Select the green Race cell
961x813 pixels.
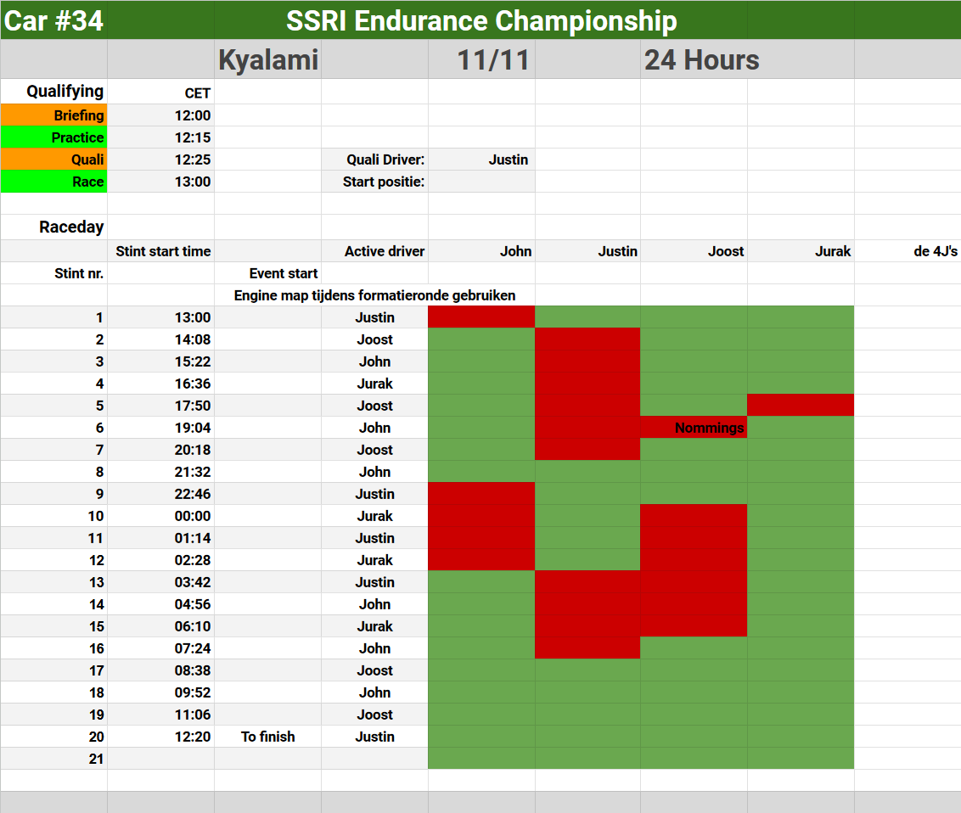point(54,182)
